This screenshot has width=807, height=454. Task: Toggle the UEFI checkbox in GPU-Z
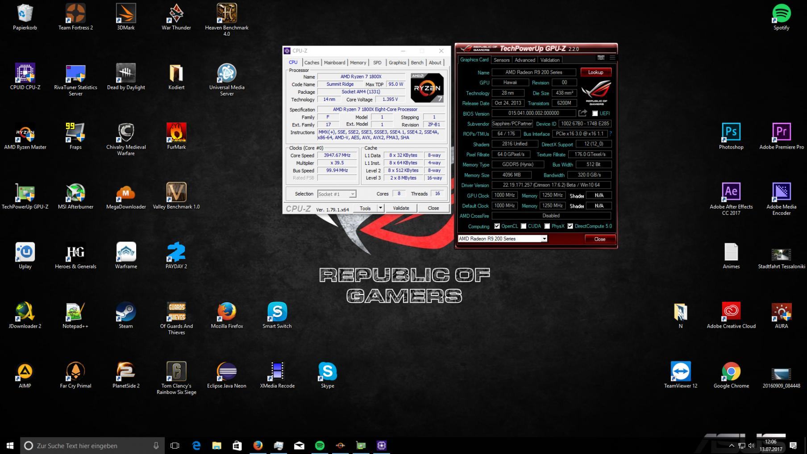pyautogui.click(x=595, y=113)
